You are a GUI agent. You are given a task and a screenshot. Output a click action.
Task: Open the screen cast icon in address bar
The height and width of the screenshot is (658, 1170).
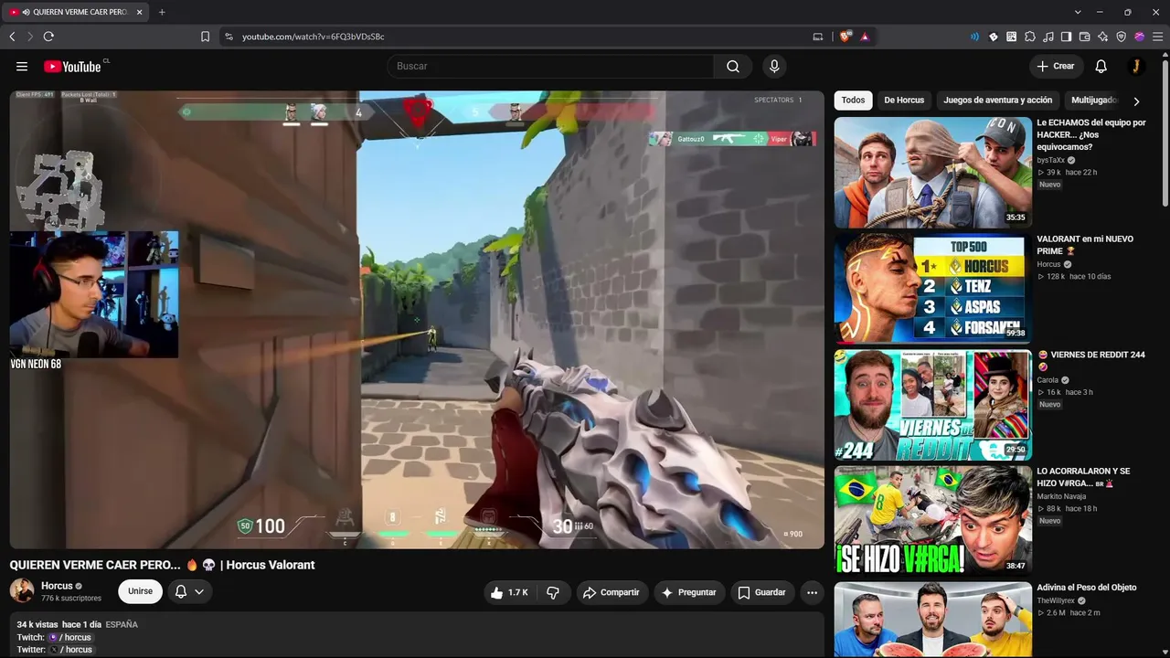point(818,37)
